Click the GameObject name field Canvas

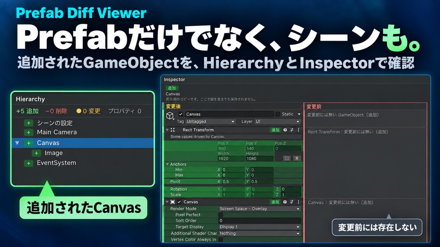(x=229, y=114)
